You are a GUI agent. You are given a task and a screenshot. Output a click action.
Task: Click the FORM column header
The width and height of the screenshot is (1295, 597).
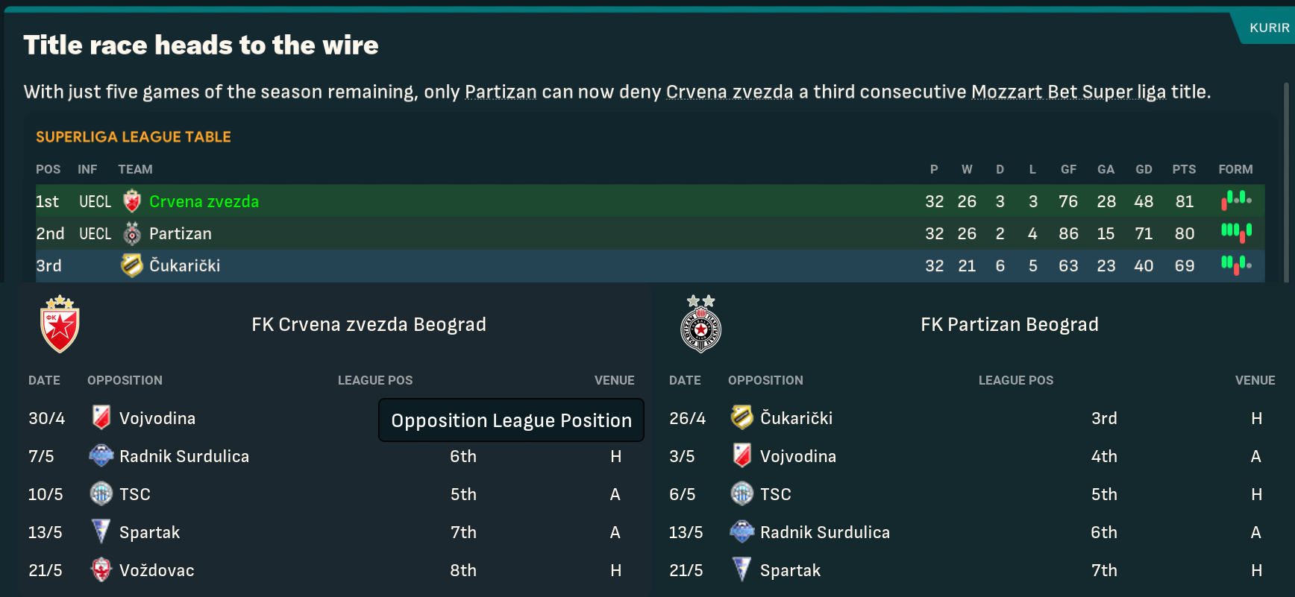coord(1235,169)
